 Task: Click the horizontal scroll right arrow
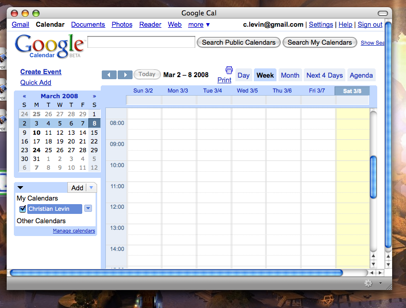(380, 273)
